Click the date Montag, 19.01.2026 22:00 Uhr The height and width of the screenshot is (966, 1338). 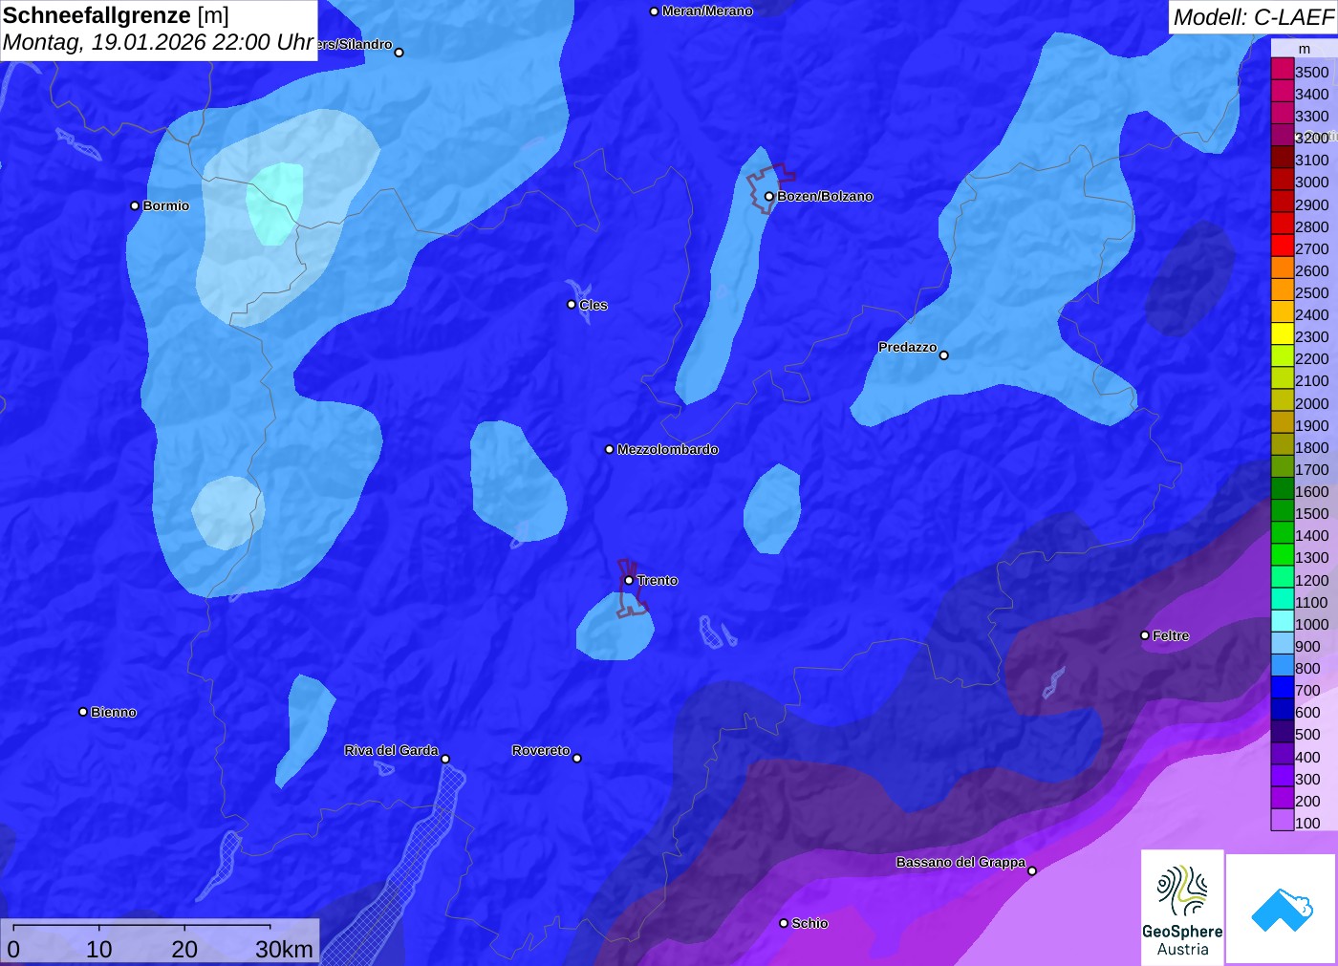158,43
